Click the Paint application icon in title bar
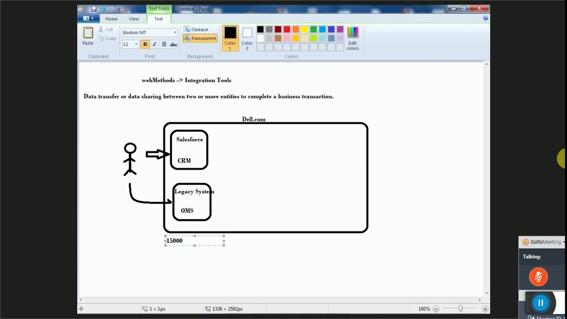This screenshot has height=319, width=567. pyautogui.click(x=81, y=9)
